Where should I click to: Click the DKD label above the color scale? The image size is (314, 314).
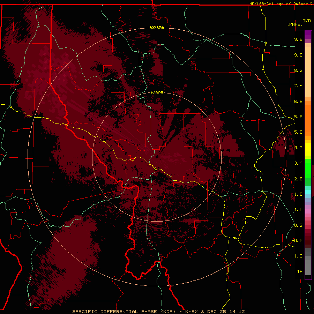point(306,21)
